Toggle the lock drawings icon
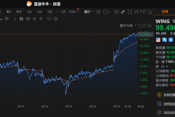This screenshot has height=117, width=175. [28, 18]
